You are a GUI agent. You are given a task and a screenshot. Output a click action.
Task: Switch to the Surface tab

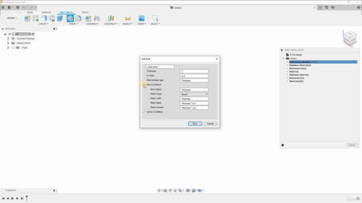[x=46, y=12]
